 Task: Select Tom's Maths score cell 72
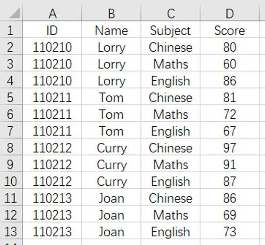pos(230,113)
